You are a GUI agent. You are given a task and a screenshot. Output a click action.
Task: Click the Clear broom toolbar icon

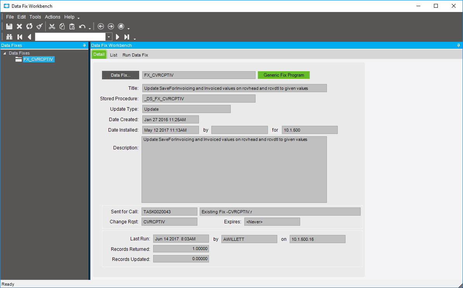pos(40,27)
